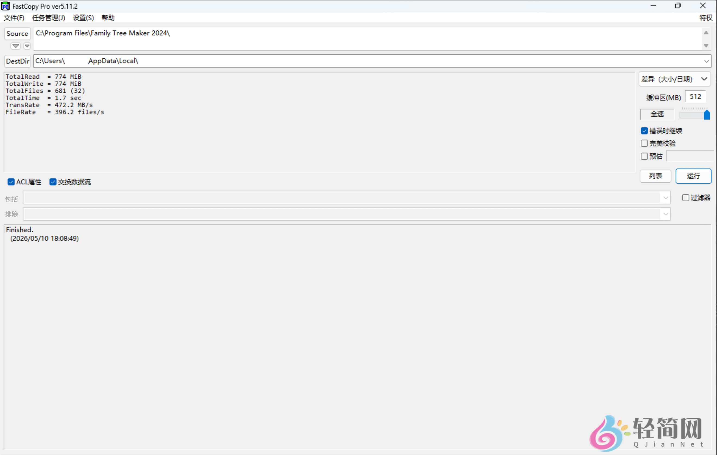Image resolution: width=717 pixels, height=455 pixels.
Task: Click the speed slider handle
Action: pos(707,115)
